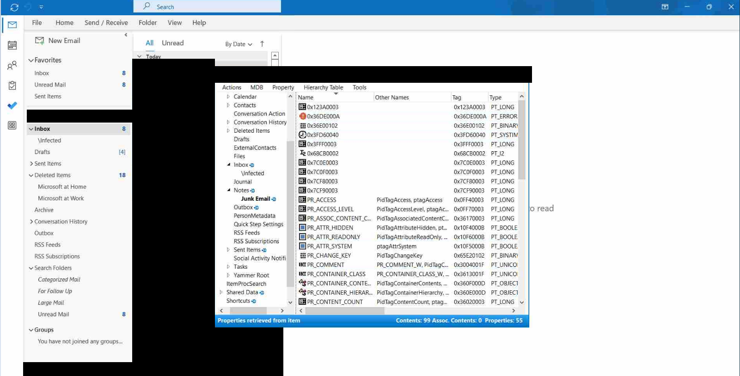The image size is (740, 376).
Task: Open the Property menu
Action: pyautogui.click(x=283, y=87)
